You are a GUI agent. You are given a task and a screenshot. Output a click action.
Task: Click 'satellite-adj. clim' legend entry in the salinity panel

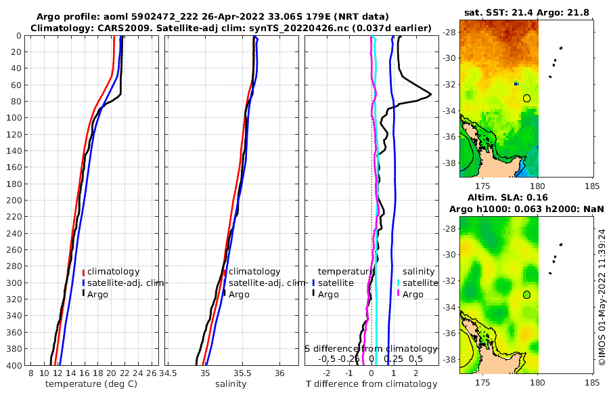[267, 283]
